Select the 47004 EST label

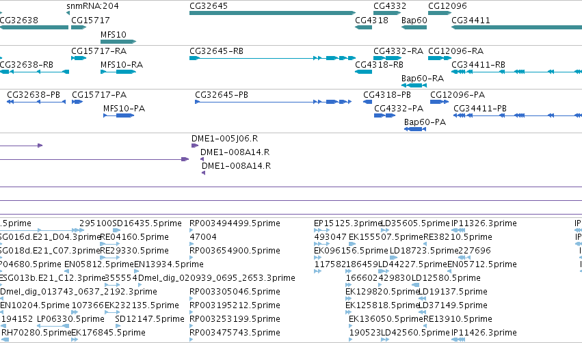click(x=203, y=237)
